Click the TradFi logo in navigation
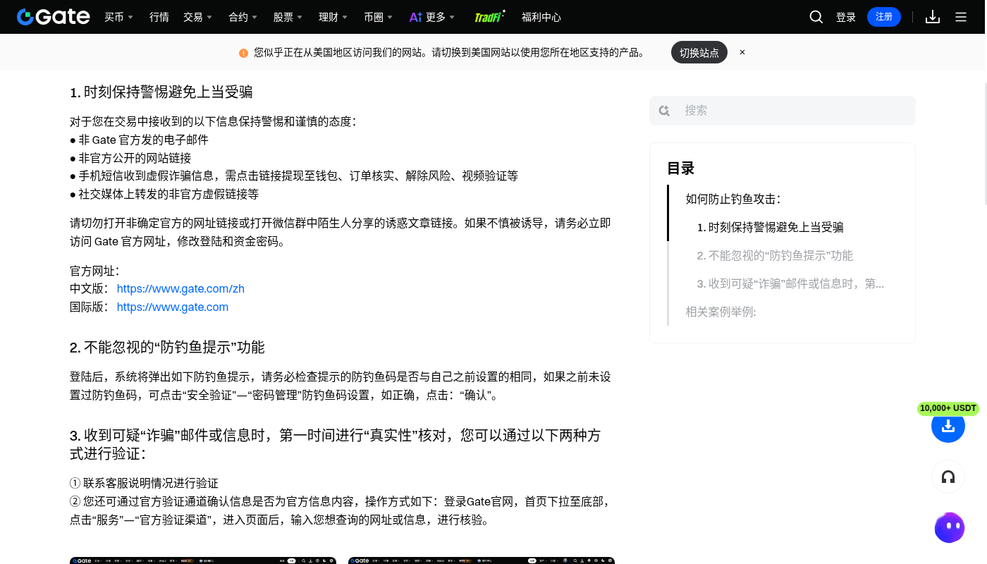This screenshot has height=564, width=987. [490, 16]
